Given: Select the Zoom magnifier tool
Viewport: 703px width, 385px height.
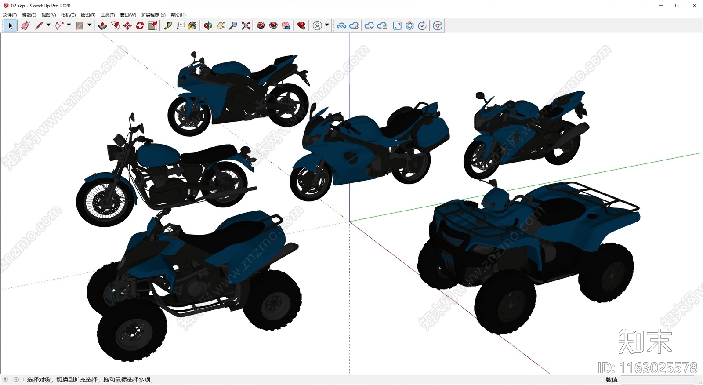Looking at the screenshot, I should click(233, 26).
